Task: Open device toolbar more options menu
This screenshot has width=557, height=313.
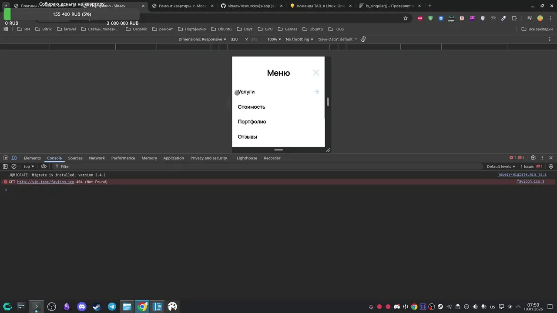Action: click(550, 39)
